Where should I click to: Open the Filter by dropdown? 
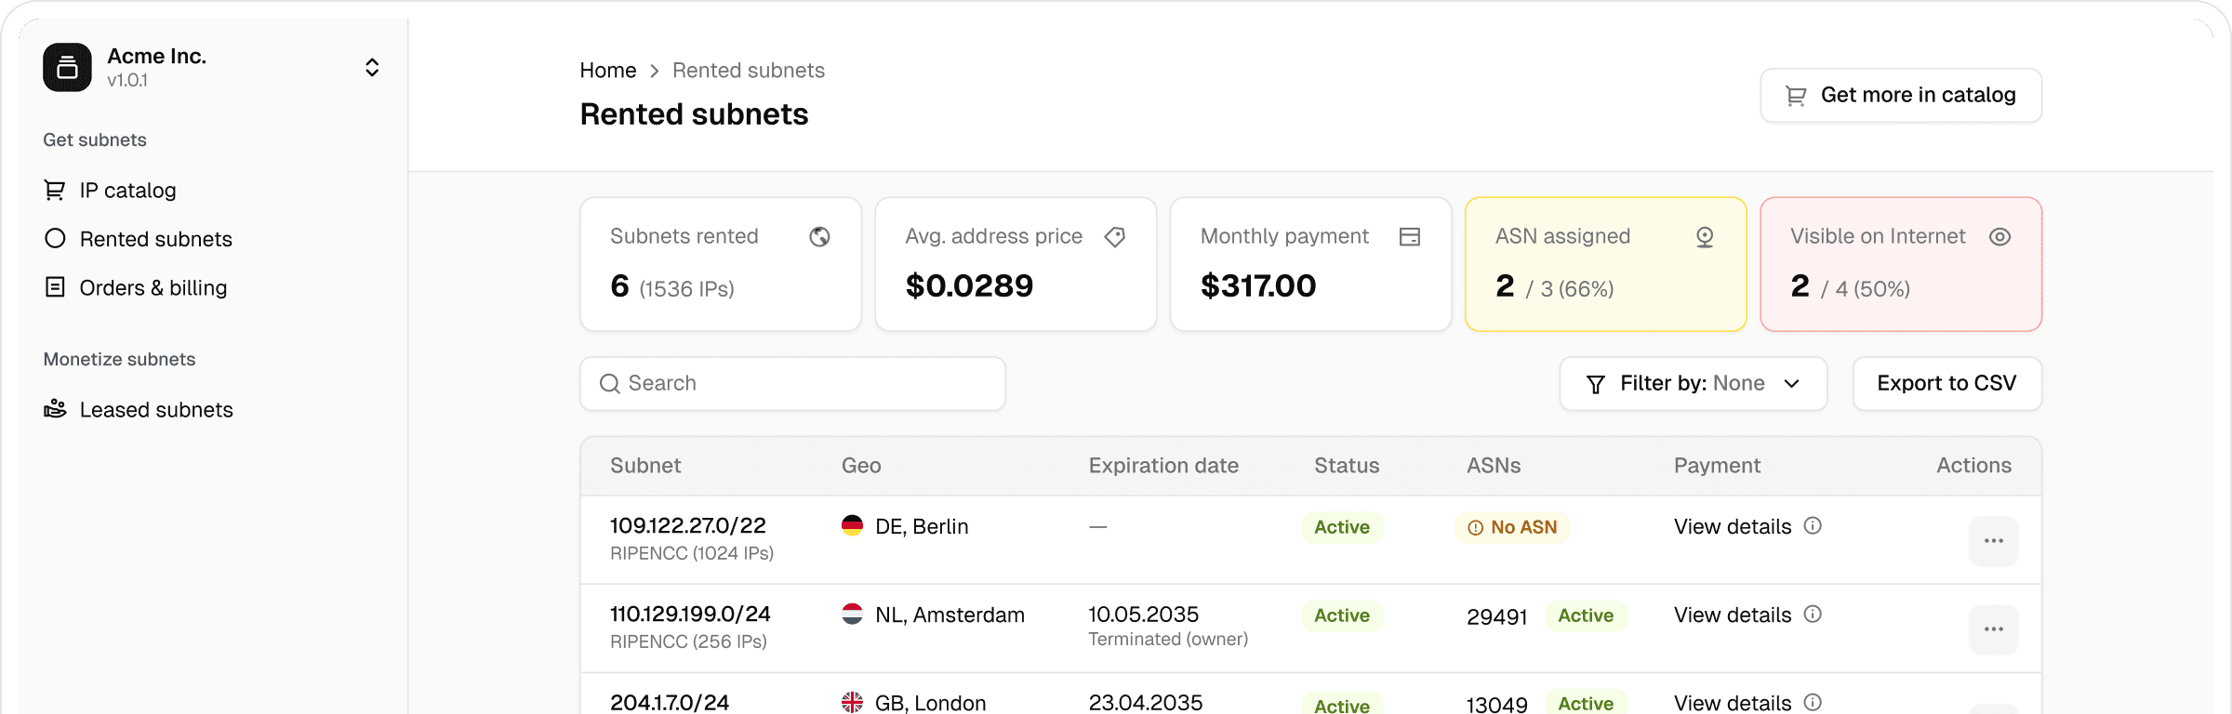pos(1693,384)
